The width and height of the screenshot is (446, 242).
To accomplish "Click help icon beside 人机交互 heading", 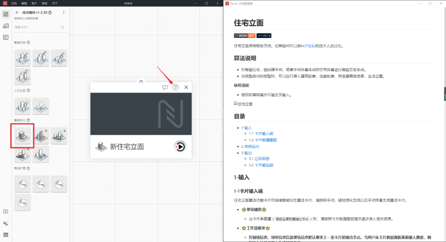I will click(x=28, y=90).
